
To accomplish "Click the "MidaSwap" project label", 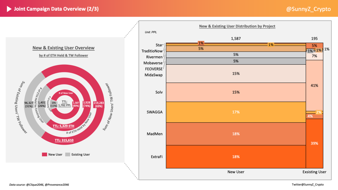I will point(153,75).
